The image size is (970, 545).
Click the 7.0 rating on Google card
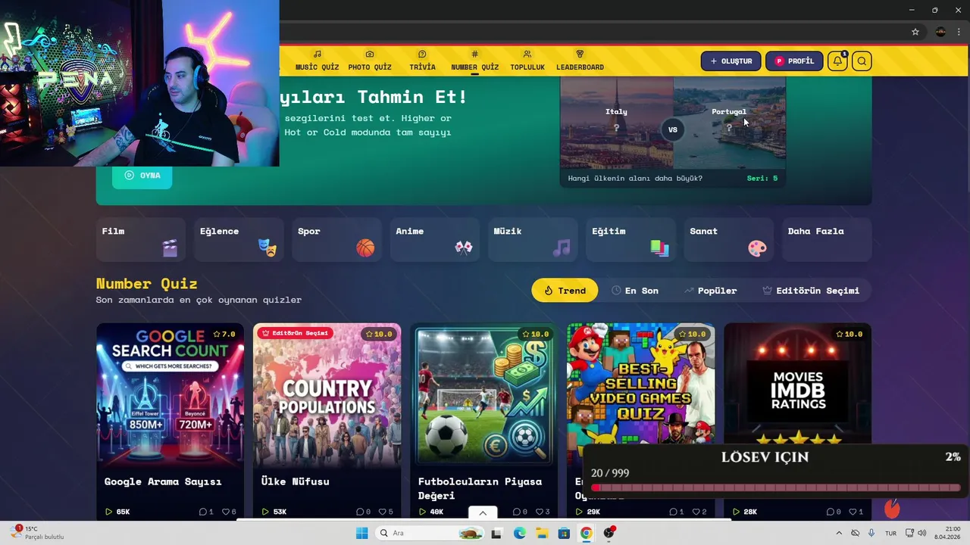[224, 334]
